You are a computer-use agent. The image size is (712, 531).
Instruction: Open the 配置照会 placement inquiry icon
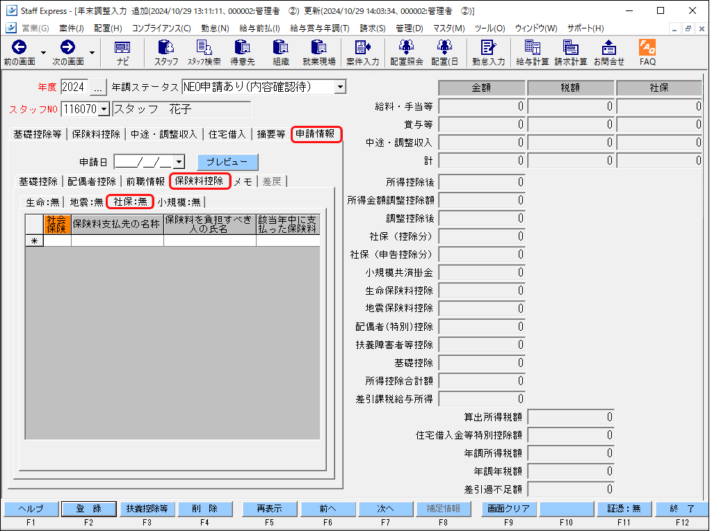(406, 53)
